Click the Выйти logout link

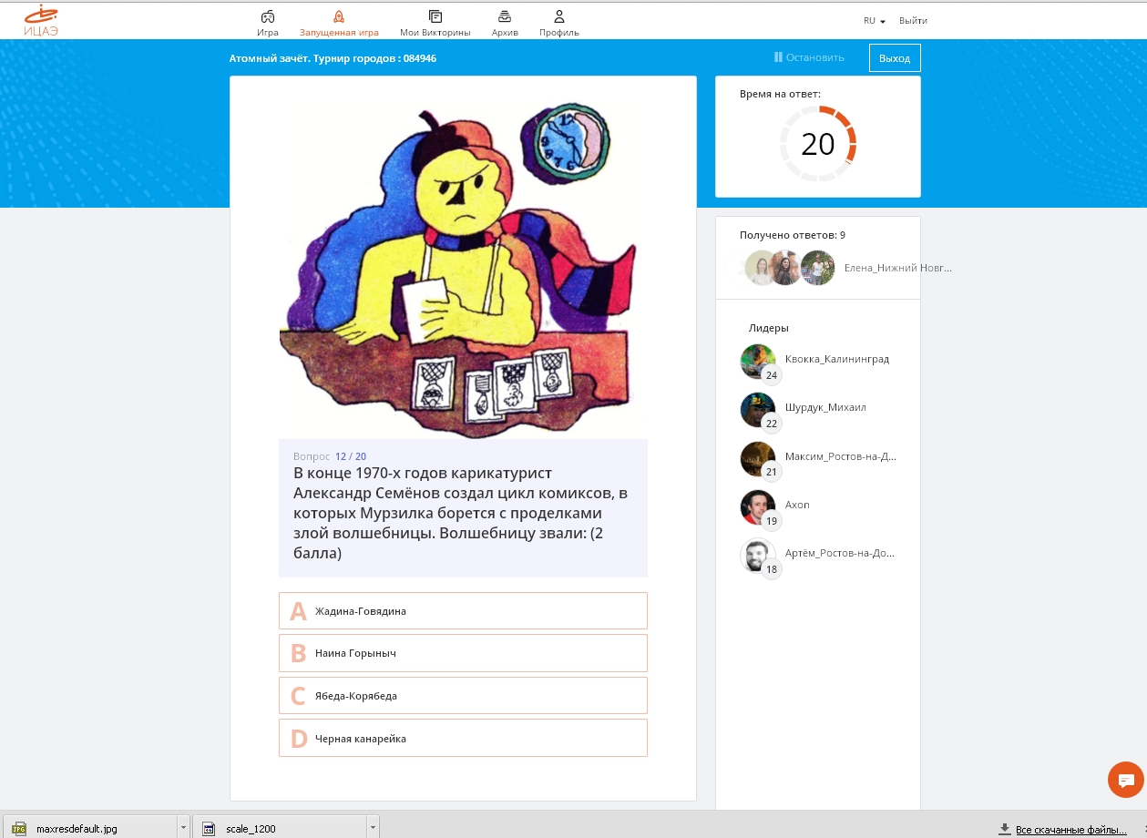[913, 21]
